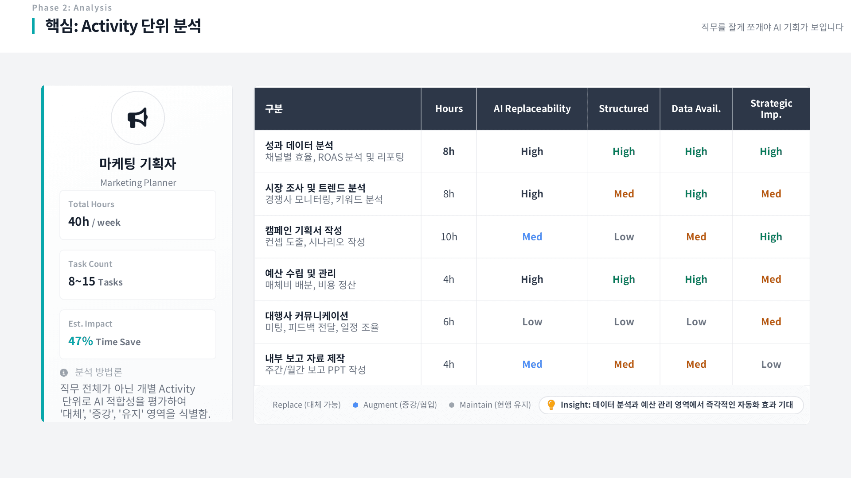Expand the 캠페인 기획서 작성 row details
The width and height of the screenshot is (851, 478).
tap(338, 236)
